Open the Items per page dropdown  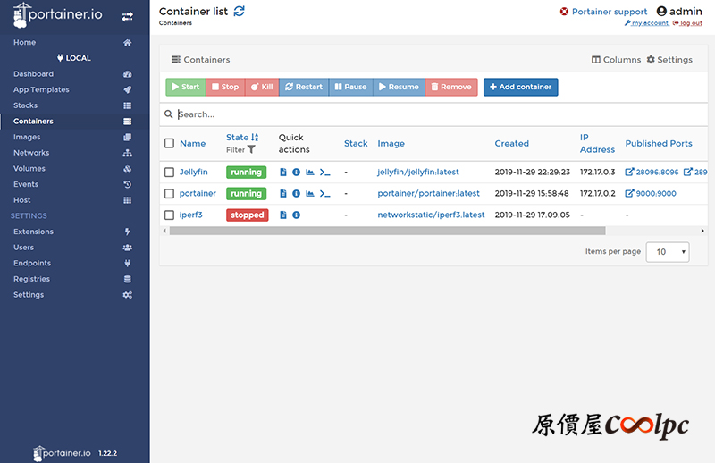tap(668, 252)
